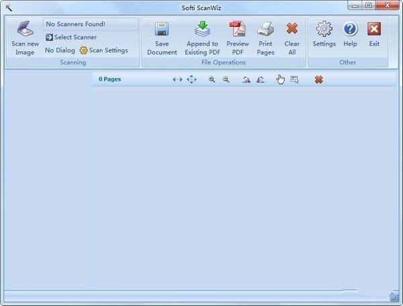
Task: Grab the window resize grip corner
Action: click(394, 297)
